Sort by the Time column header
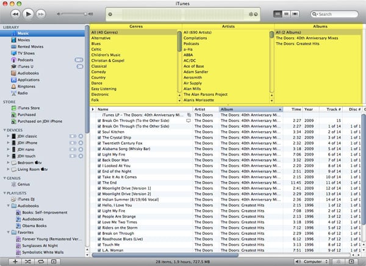This screenshot has height=266, width=366. (293, 109)
